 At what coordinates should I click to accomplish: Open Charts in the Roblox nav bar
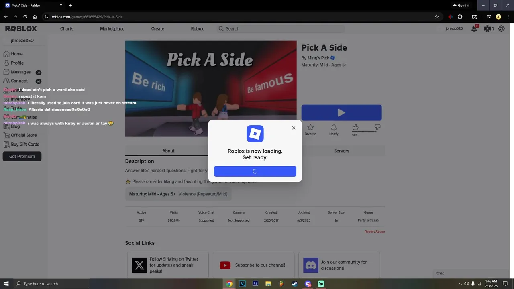pos(67,28)
